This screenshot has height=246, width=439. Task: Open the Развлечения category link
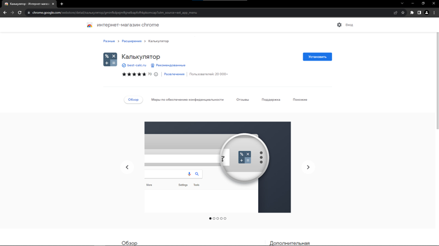174,74
